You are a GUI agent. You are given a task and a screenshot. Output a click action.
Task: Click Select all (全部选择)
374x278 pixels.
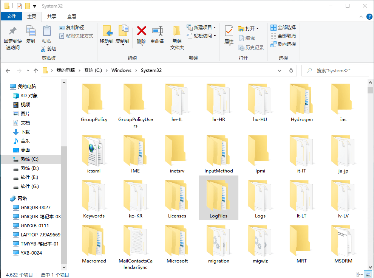click(x=283, y=28)
